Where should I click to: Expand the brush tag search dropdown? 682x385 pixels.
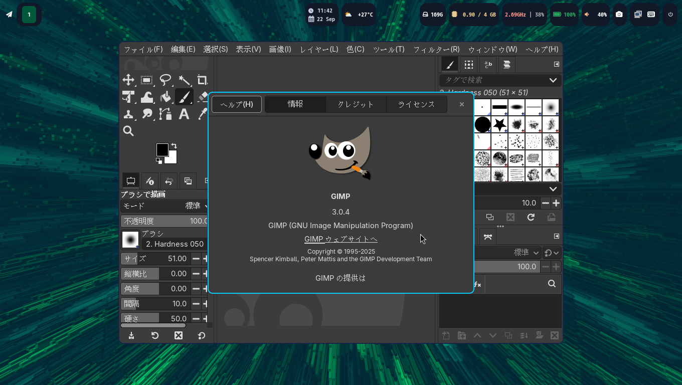click(553, 80)
